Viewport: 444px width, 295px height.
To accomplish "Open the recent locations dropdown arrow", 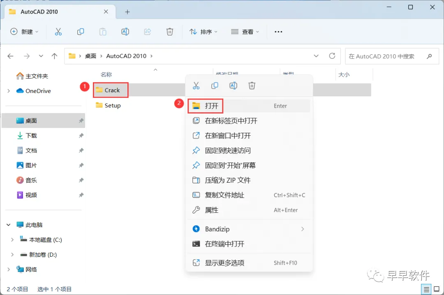I will tap(41, 56).
